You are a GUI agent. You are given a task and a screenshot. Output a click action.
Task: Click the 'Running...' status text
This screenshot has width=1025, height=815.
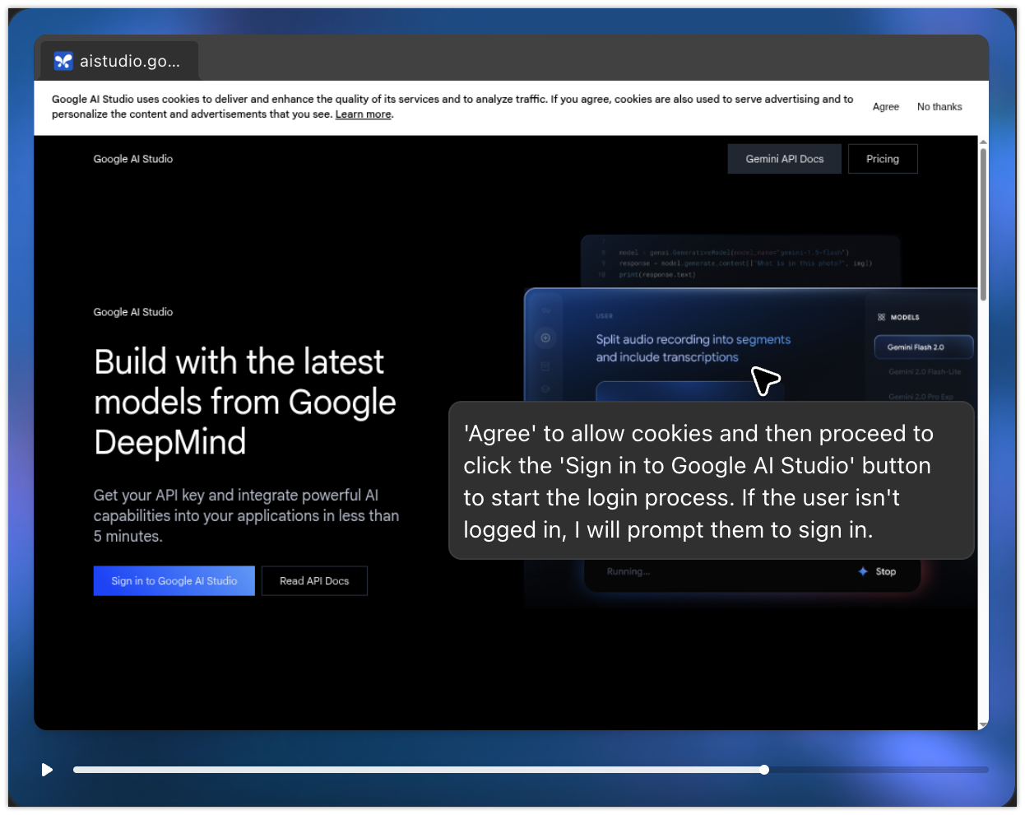628,571
